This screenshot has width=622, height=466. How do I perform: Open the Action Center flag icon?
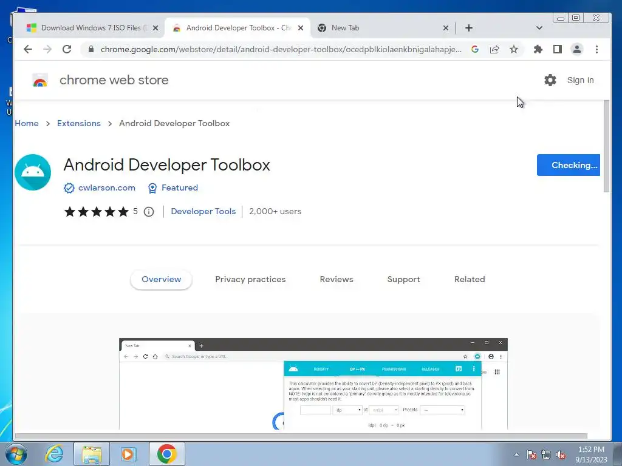(x=531, y=454)
